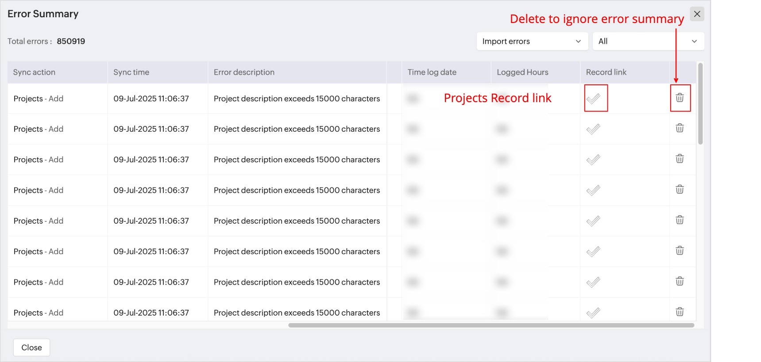Click the trash icon in the second row
Viewport: 761px width, 362px height.
(x=680, y=128)
